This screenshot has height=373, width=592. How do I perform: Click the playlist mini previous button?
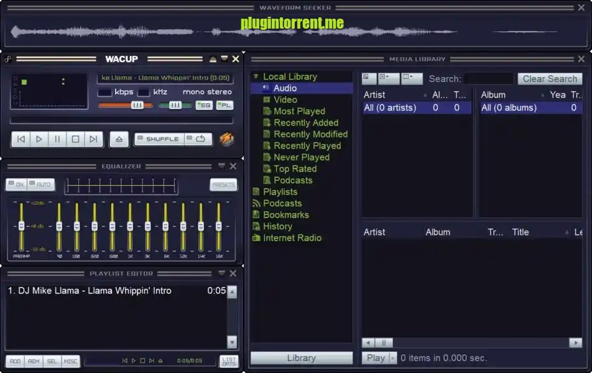point(124,361)
